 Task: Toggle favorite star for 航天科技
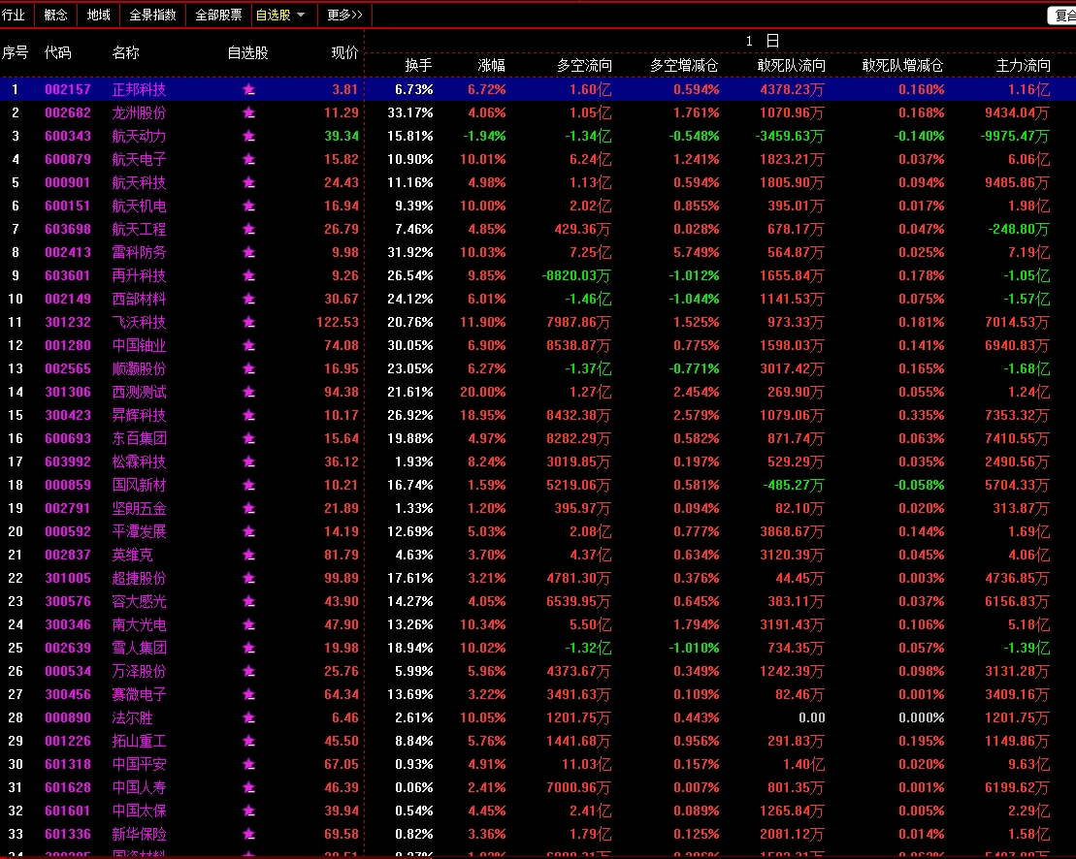point(248,183)
